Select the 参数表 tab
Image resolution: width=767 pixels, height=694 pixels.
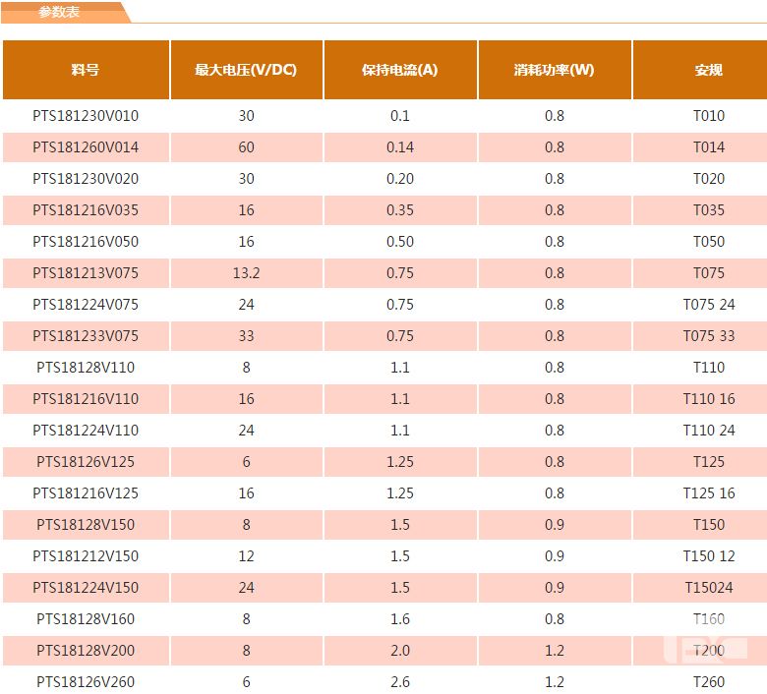61,12
